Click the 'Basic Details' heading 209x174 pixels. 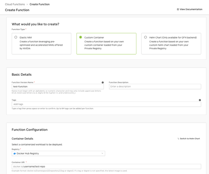(x=21, y=74)
